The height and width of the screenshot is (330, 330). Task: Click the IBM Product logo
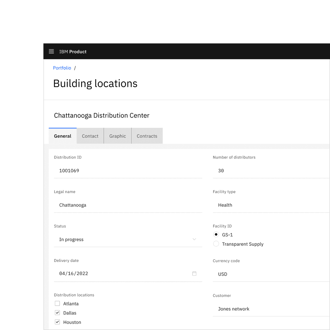click(73, 52)
